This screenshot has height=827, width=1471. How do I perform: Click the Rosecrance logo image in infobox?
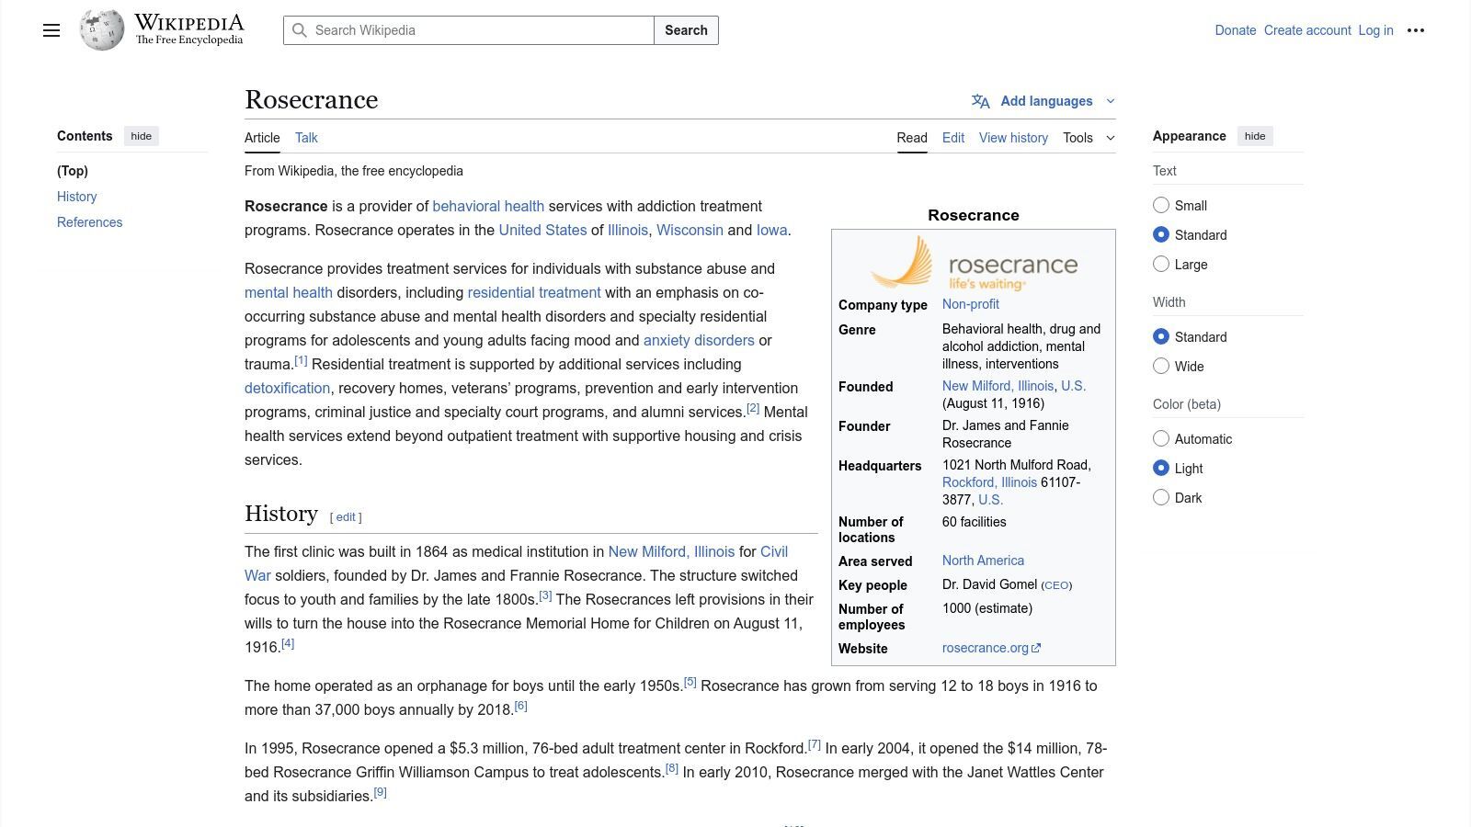pos(974,262)
